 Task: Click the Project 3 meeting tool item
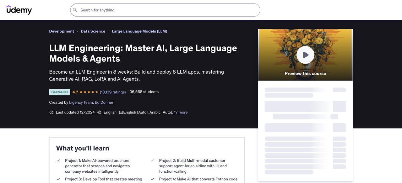(x=104, y=179)
